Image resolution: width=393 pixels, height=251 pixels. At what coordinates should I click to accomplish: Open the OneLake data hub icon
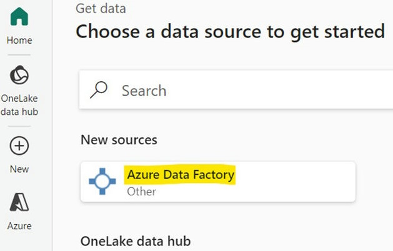pyautogui.click(x=19, y=75)
